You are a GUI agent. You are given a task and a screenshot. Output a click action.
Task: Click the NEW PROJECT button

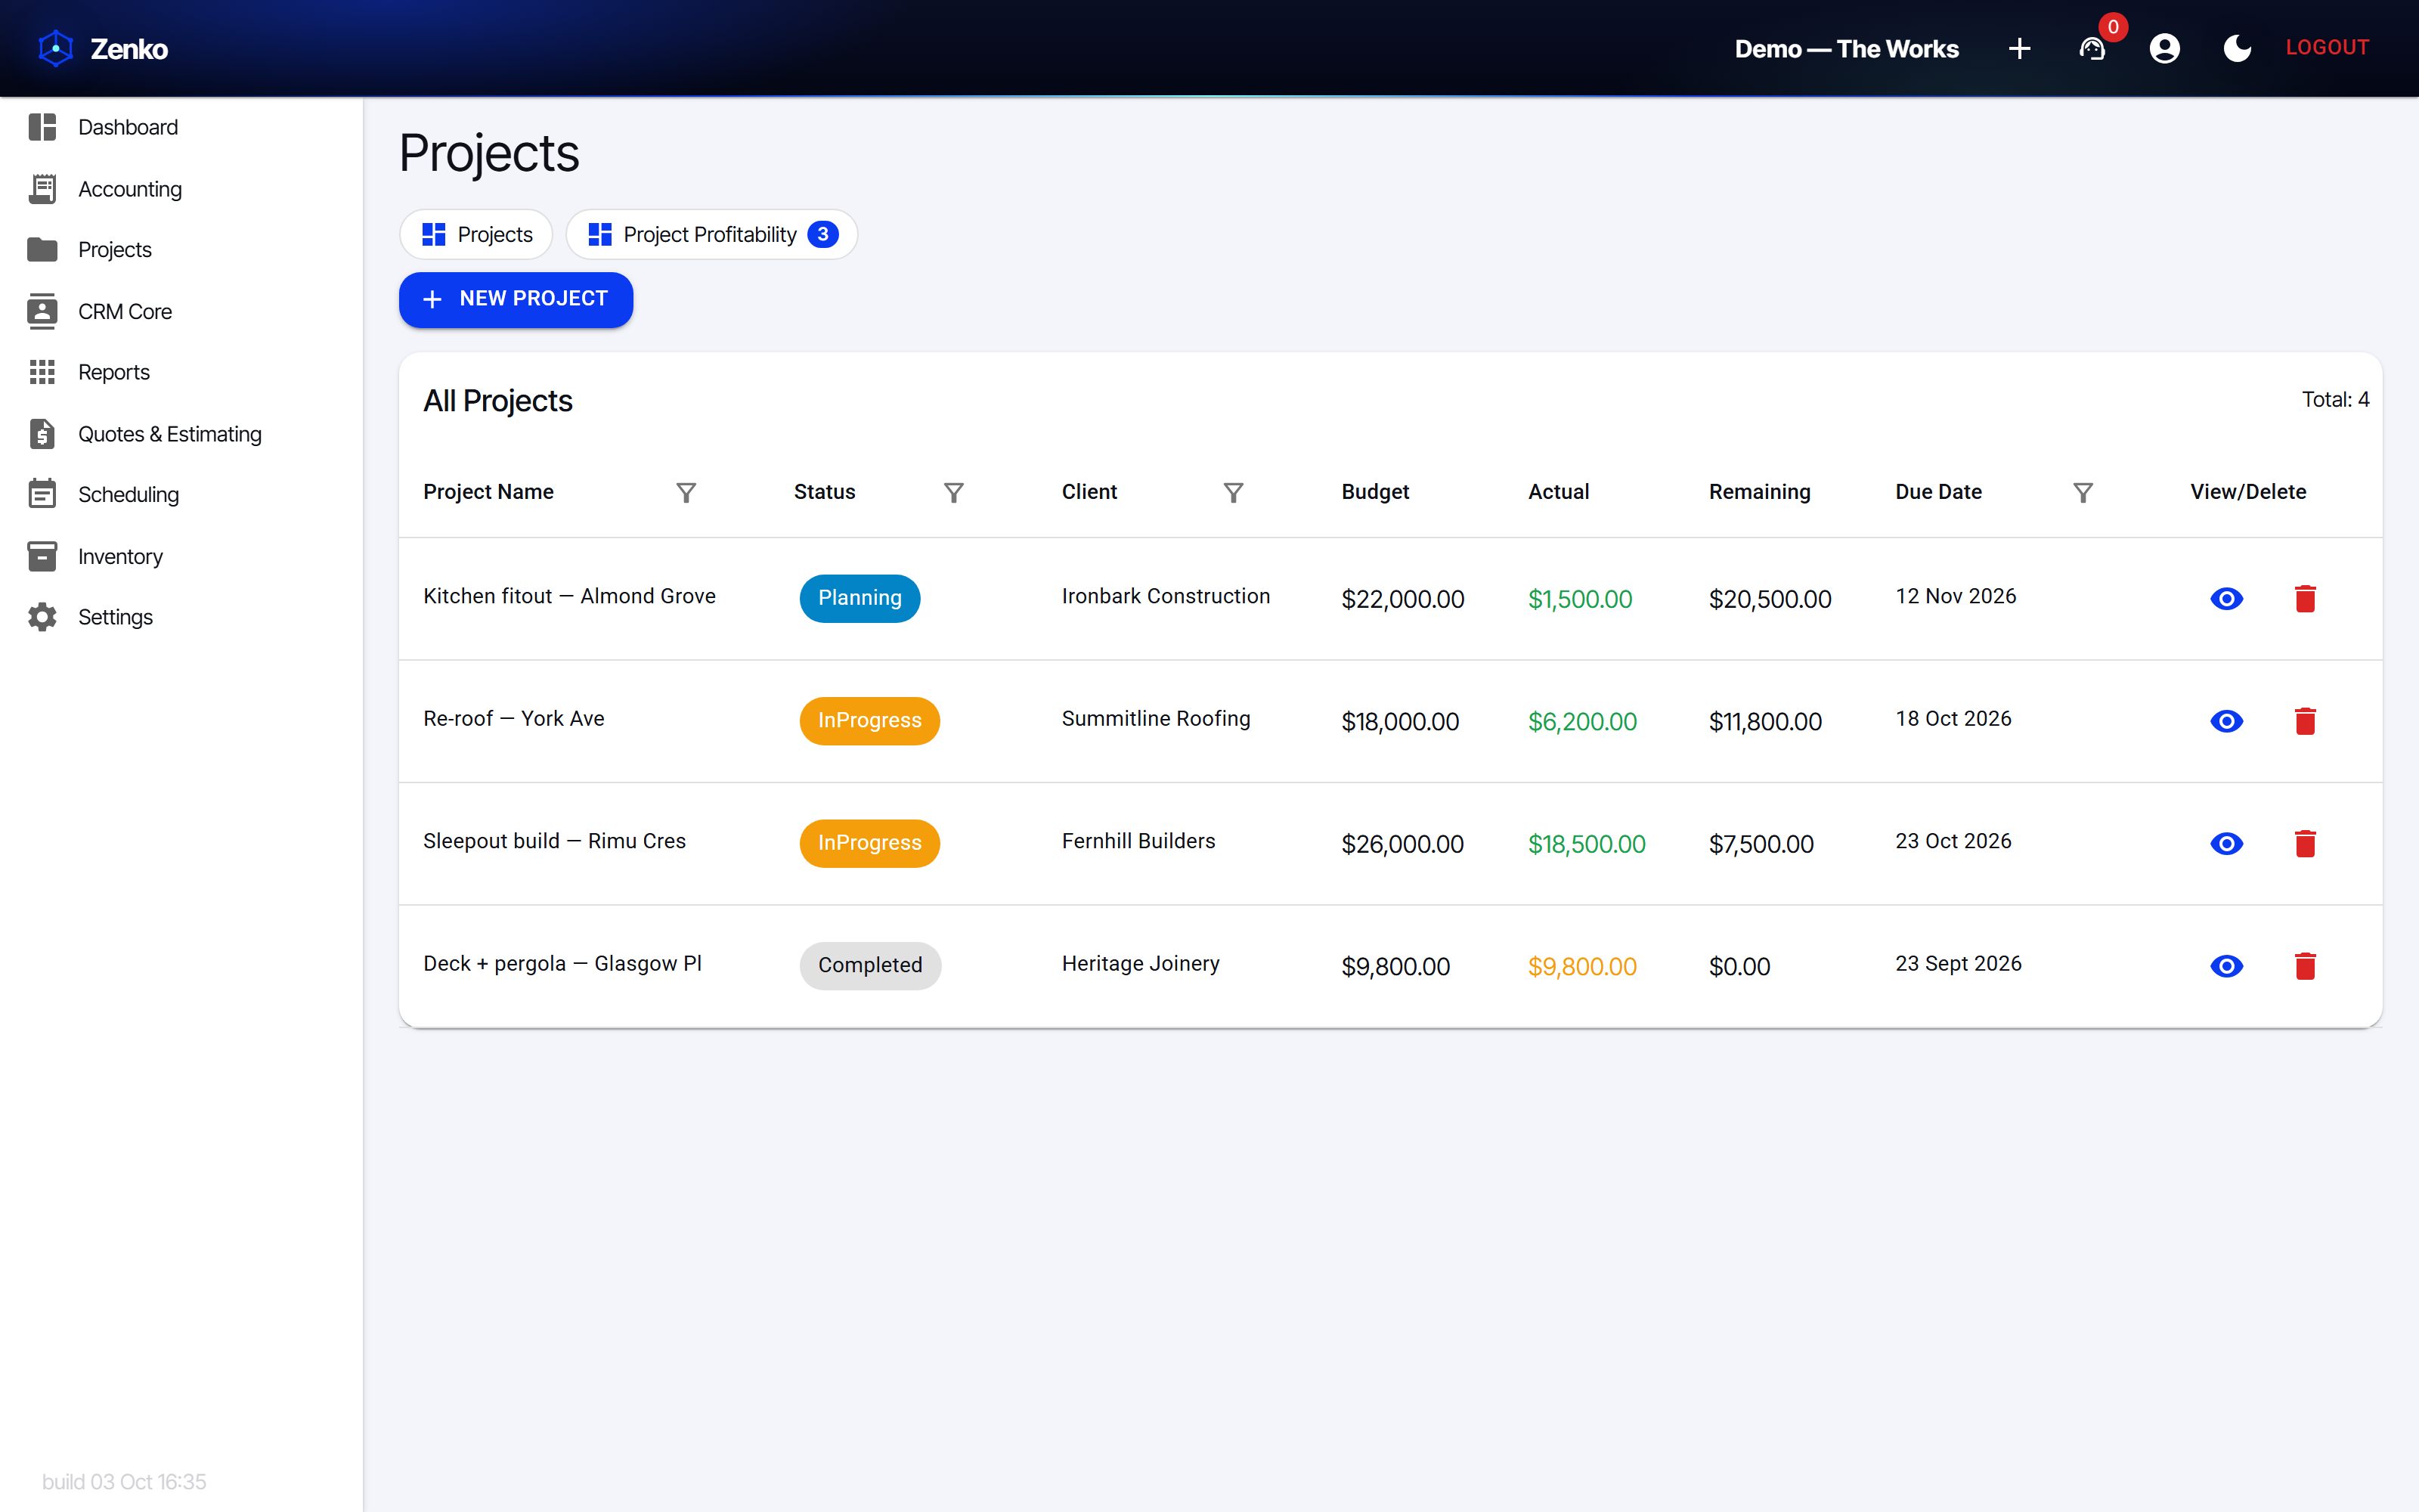click(x=516, y=299)
